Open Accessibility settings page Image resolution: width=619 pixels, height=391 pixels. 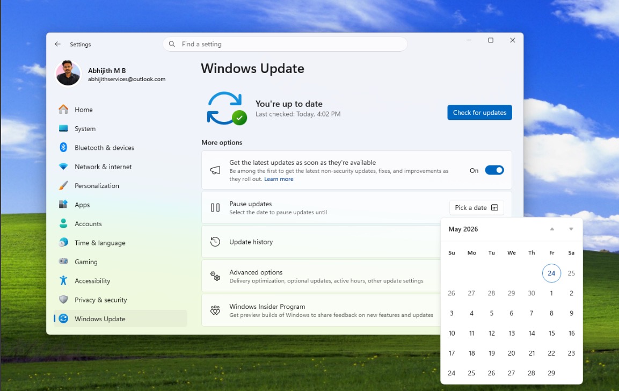click(x=120, y=281)
